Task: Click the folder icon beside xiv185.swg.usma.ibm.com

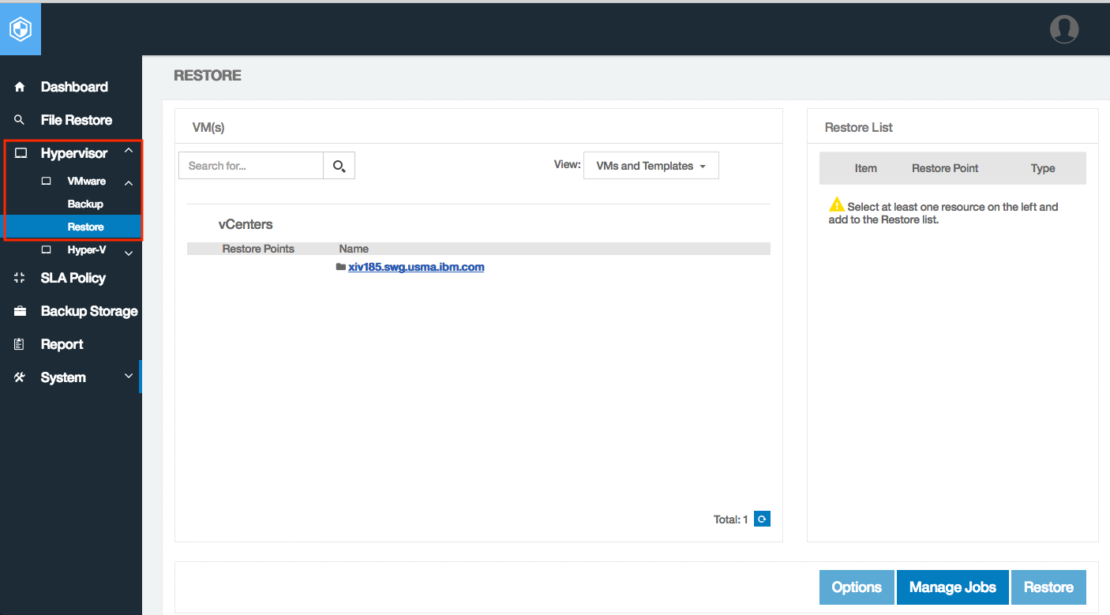Action: pos(341,267)
